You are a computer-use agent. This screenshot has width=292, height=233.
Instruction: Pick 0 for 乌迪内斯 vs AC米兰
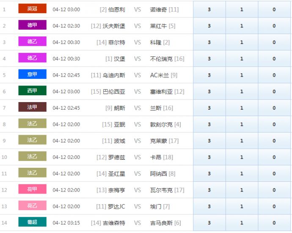pyautogui.click(x=274, y=75)
